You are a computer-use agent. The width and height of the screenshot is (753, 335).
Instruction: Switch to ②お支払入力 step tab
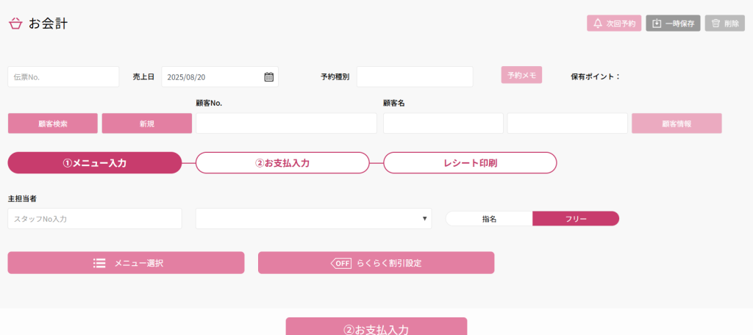point(282,163)
